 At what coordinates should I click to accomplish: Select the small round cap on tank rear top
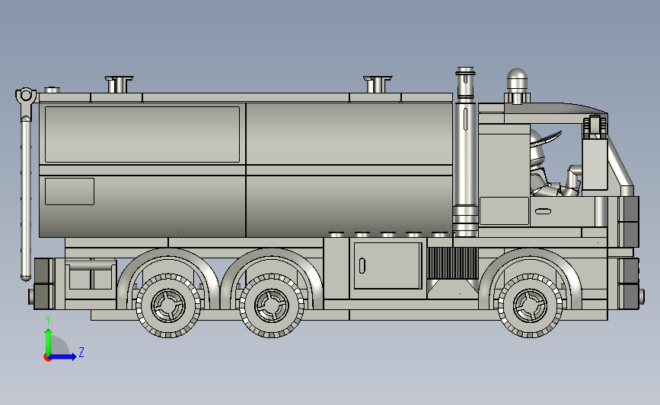(x=53, y=90)
